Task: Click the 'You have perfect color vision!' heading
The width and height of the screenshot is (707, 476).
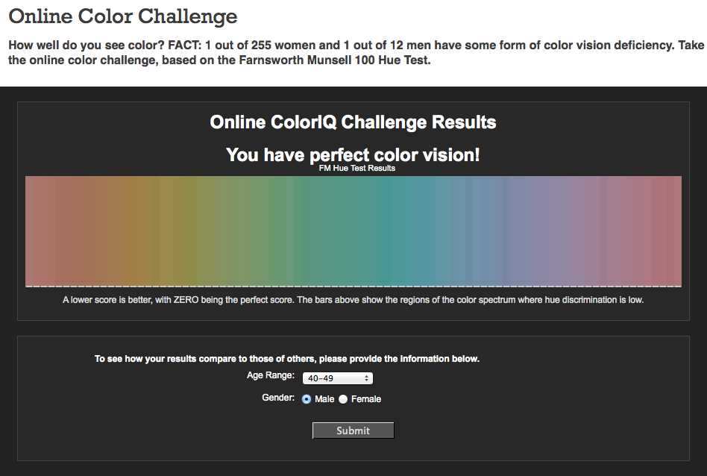Action: [353, 154]
